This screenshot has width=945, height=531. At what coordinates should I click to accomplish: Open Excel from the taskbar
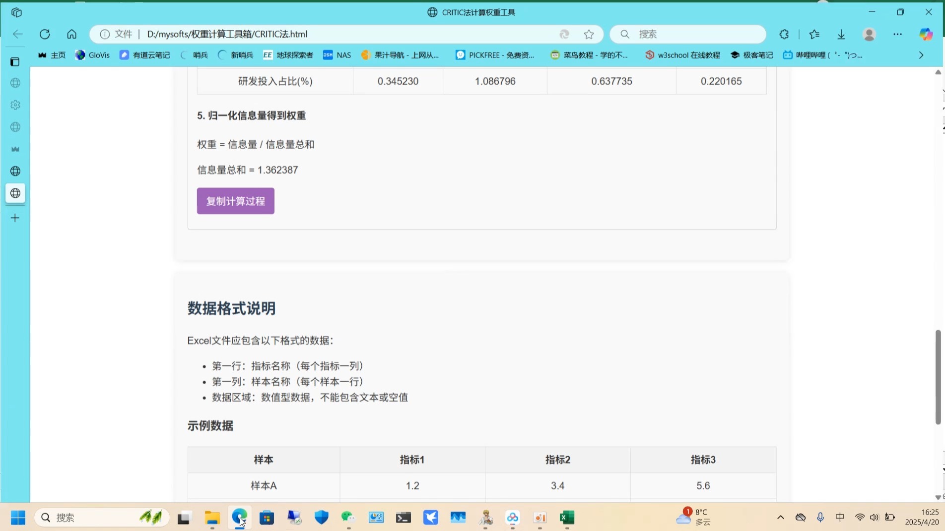[567, 518]
